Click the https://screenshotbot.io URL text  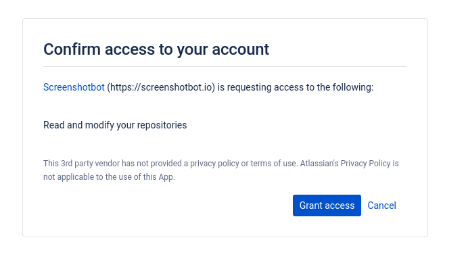tap(161, 87)
